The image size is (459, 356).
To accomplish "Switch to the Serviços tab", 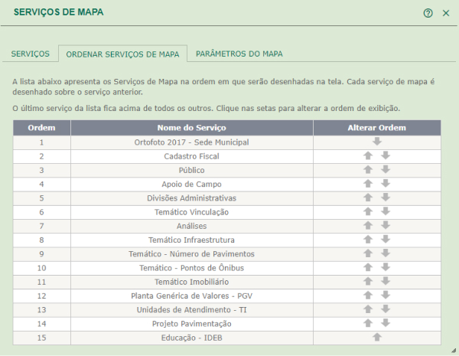I will pyautogui.click(x=31, y=54).
